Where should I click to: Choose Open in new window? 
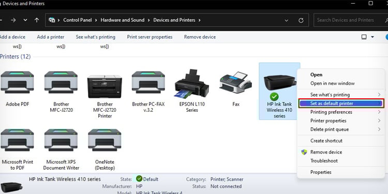click(x=340, y=83)
